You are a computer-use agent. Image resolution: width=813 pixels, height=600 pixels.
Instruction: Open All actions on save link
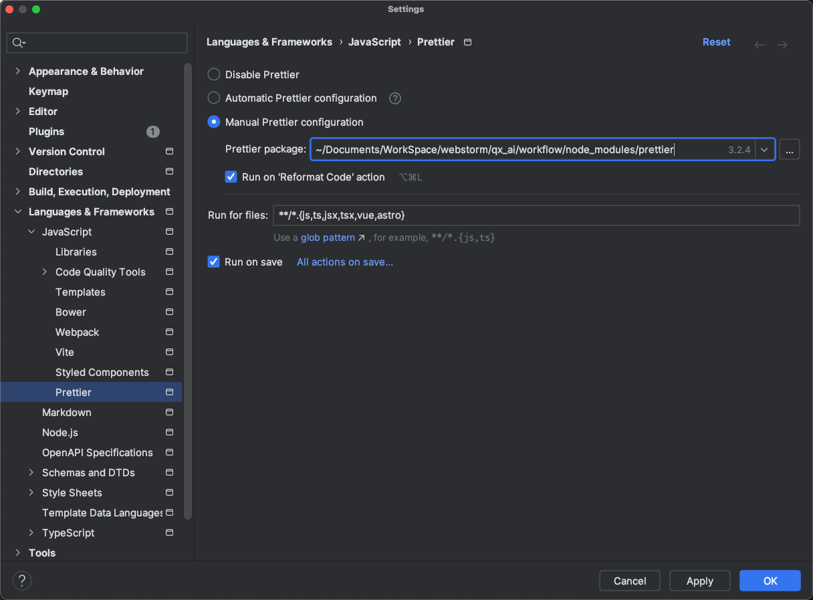pyautogui.click(x=345, y=262)
